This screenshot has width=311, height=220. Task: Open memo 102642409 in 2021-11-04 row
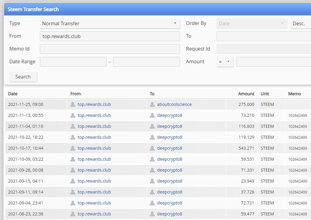pos(297,127)
